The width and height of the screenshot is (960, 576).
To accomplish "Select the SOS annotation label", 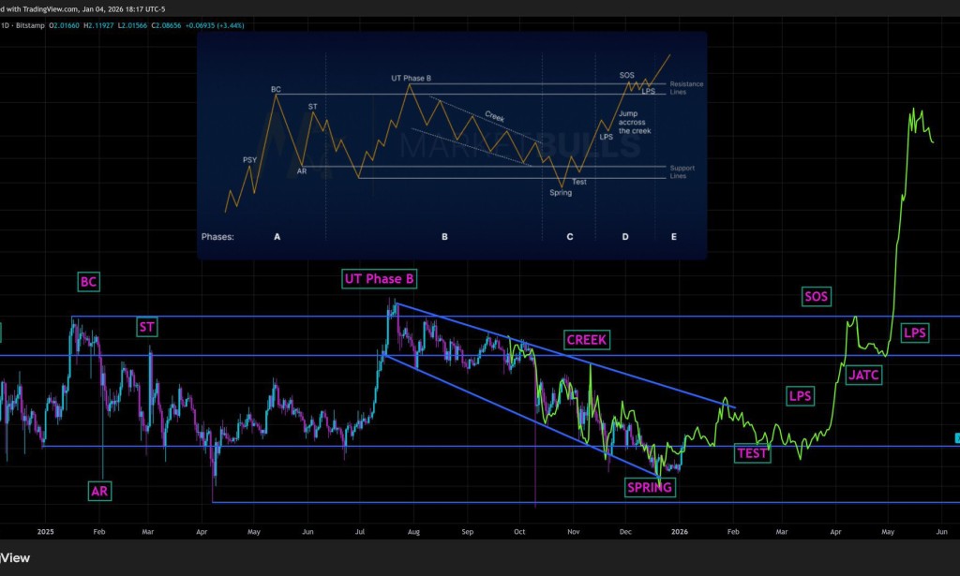I will (815, 296).
